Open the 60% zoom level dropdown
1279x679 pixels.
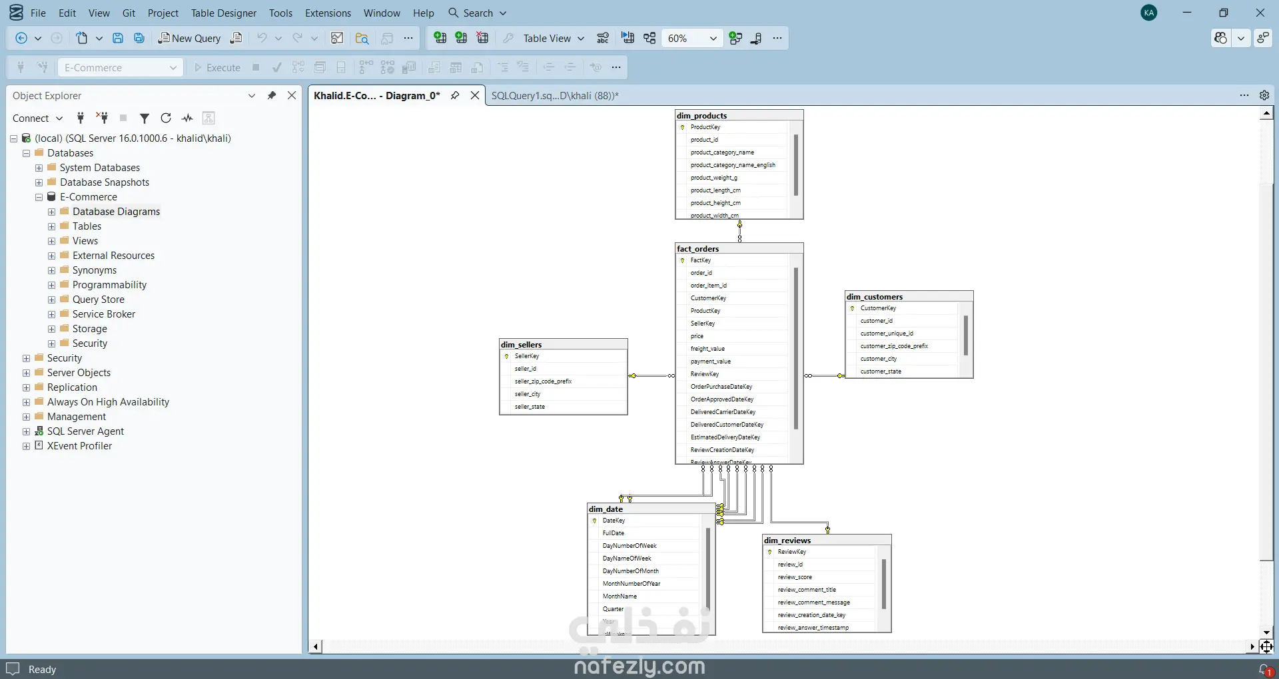(x=713, y=39)
